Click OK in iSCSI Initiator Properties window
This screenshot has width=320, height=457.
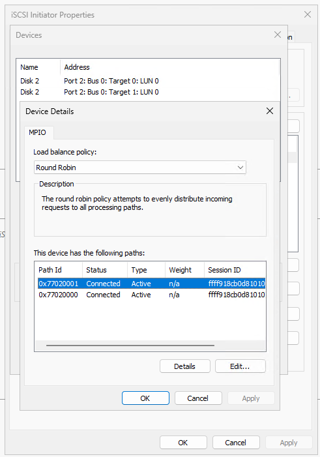pyautogui.click(x=183, y=443)
